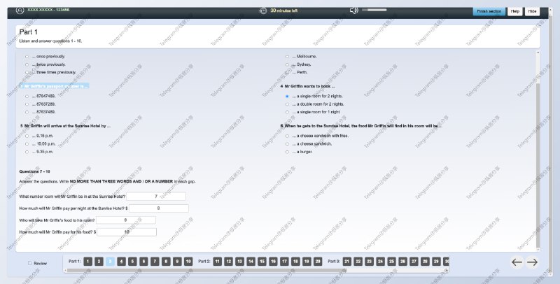
Task: Click the room number answer field
Action: [156, 197]
